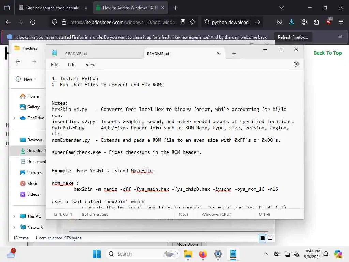Open Gallery in File Explorer sidebar

(x=30, y=107)
